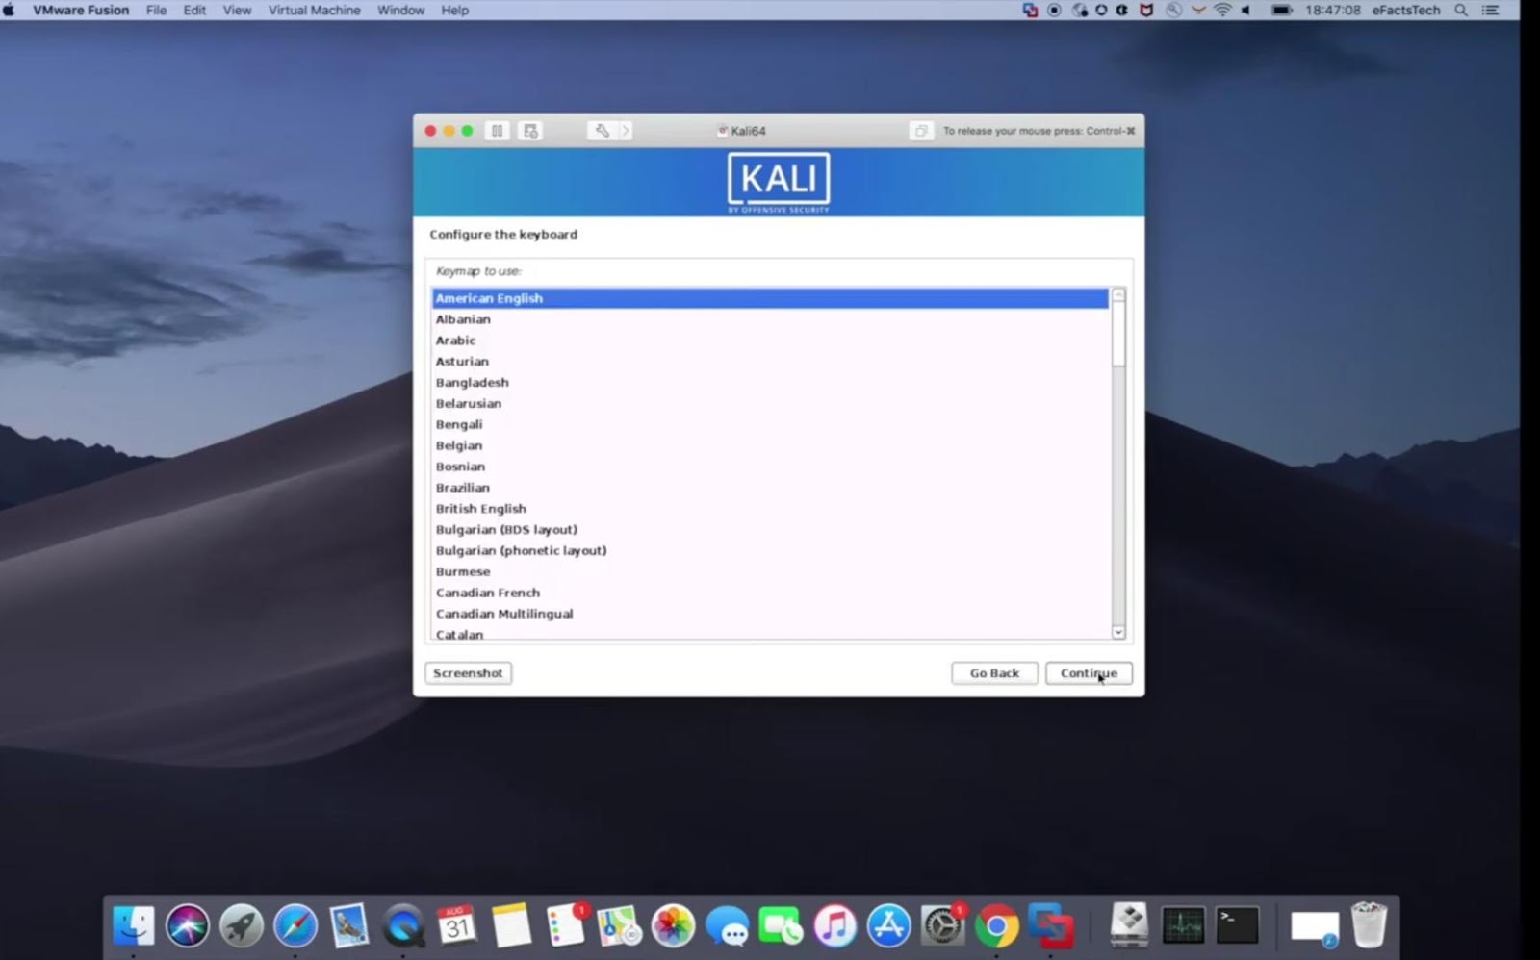Select the Bulgarian (BDS layout) keymap
This screenshot has height=960, width=1540.
(770, 530)
